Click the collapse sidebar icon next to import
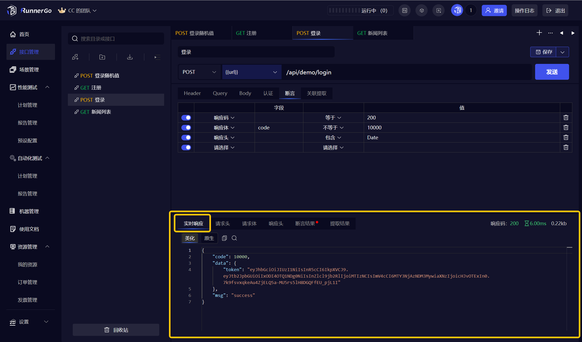582x342 pixels. [156, 57]
